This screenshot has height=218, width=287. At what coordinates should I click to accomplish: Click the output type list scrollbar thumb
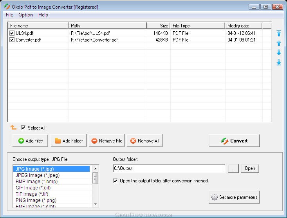[96, 178]
